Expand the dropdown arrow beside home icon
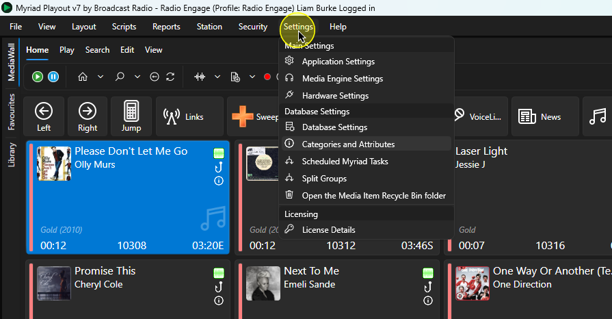The width and height of the screenshot is (612, 319). click(x=101, y=77)
